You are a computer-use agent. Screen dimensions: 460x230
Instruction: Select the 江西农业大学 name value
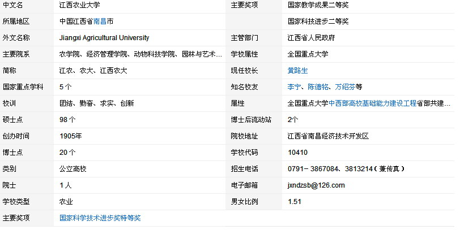[79, 5]
